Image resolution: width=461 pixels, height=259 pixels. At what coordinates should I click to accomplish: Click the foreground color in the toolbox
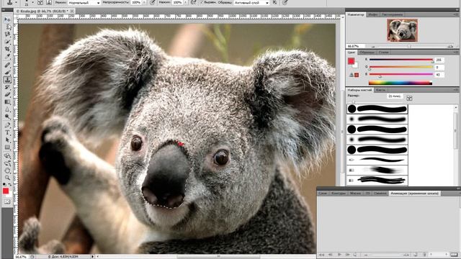point(5,191)
